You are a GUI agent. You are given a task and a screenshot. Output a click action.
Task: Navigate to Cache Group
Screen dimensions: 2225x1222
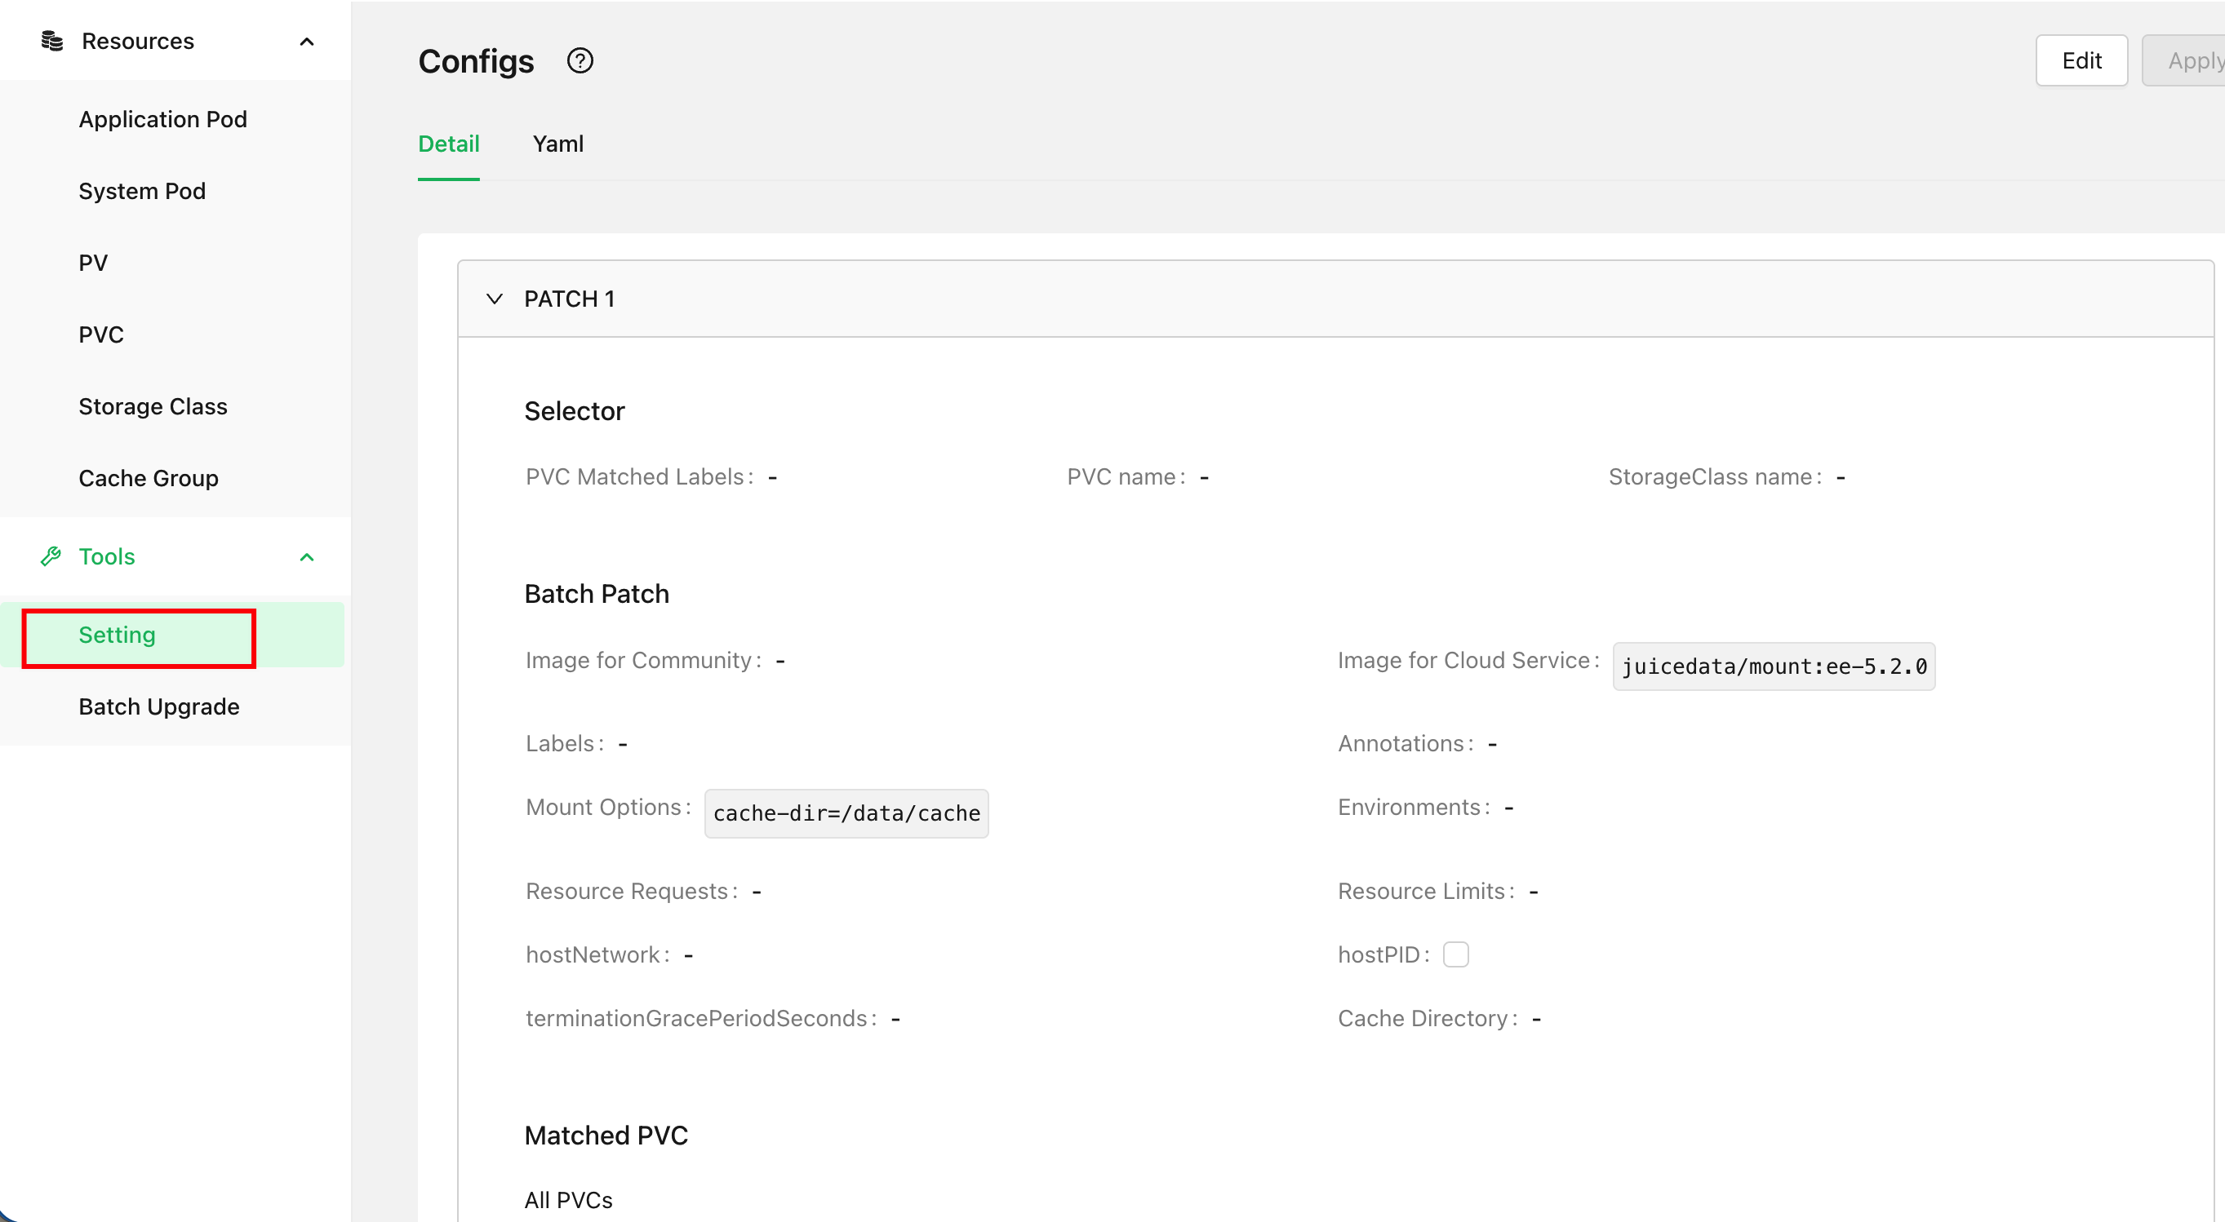click(149, 477)
